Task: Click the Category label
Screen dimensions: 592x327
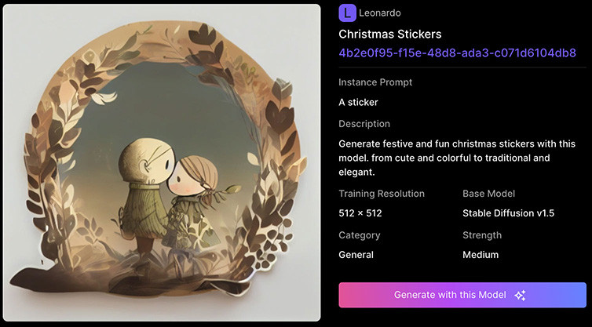Action: coord(360,235)
